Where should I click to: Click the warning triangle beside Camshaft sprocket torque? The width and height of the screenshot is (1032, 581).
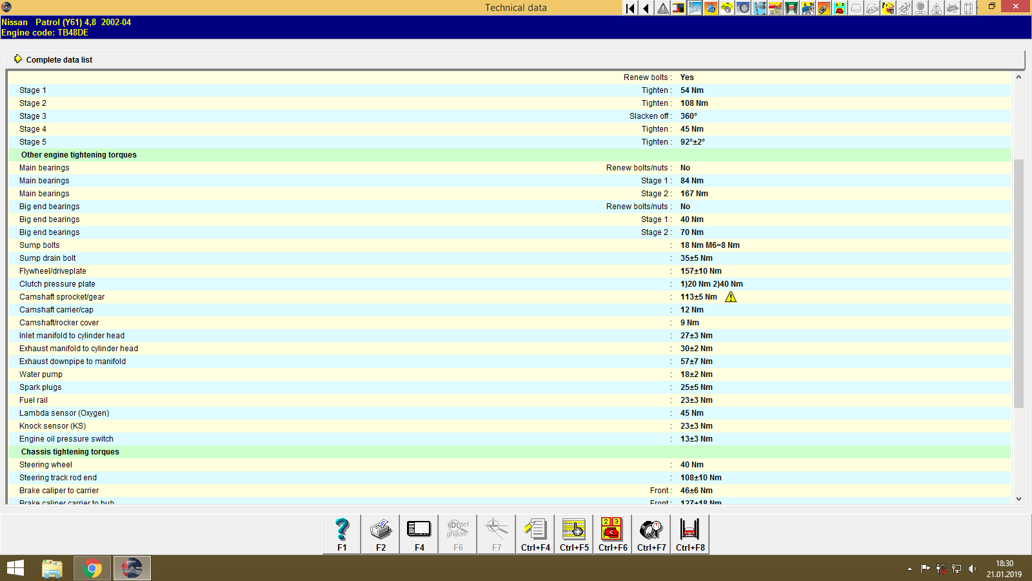tap(731, 296)
